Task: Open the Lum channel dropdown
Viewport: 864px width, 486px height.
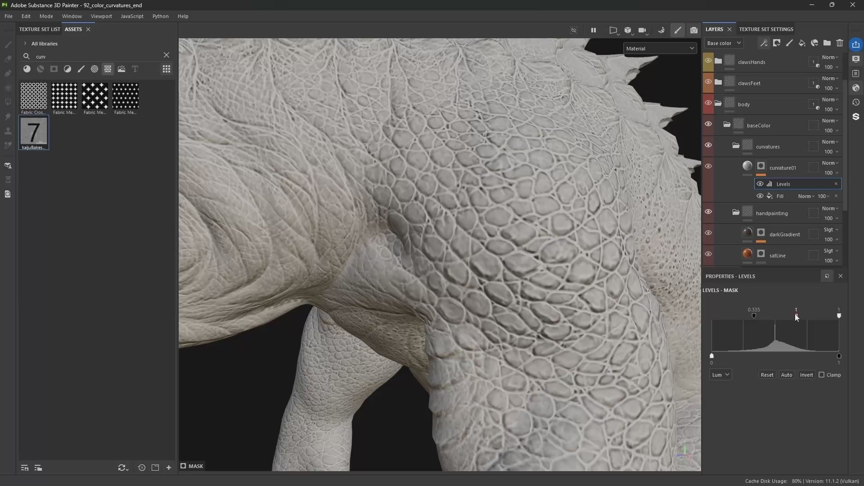Action: (x=720, y=375)
